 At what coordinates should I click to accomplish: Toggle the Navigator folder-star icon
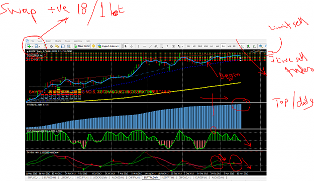point(57,46)
